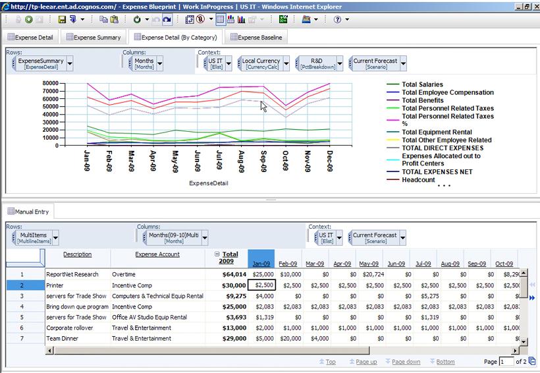
Task: Open the Local Currency dropdown arrow
Action: click(286, 64)
